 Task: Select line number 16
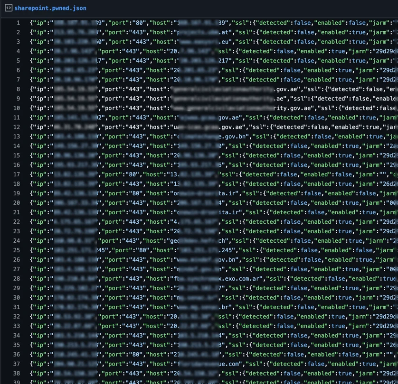[x=17, y=165]
